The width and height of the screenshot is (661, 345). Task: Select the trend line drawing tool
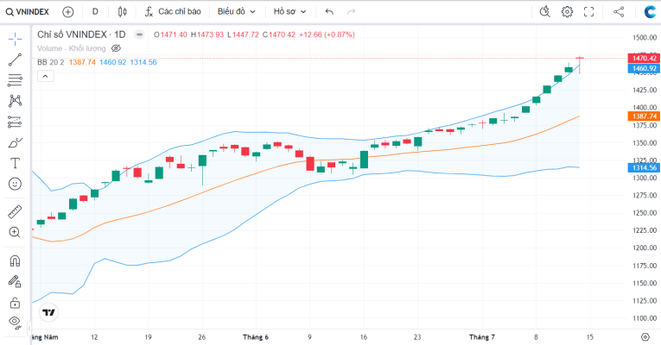click(x=16, y=60)
